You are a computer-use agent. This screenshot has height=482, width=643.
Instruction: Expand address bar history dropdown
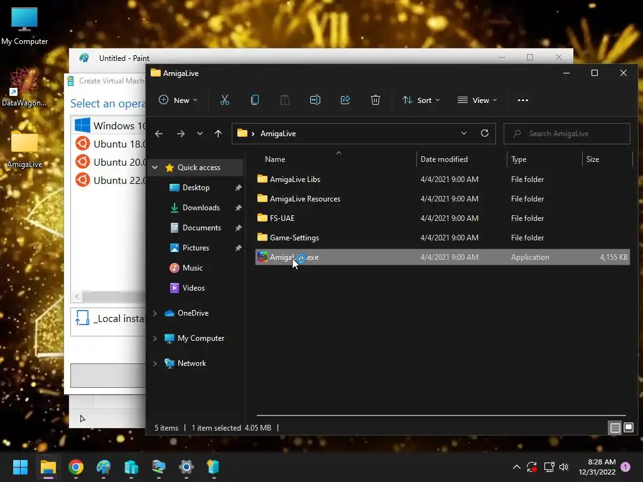coord(464,133)
